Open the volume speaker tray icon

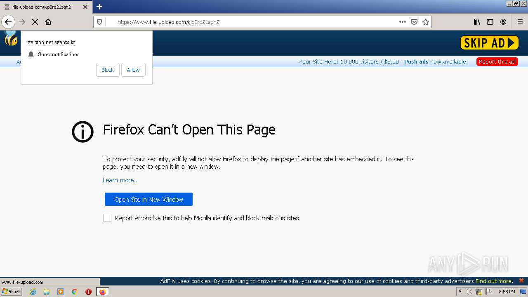click(x=469, y=292)
